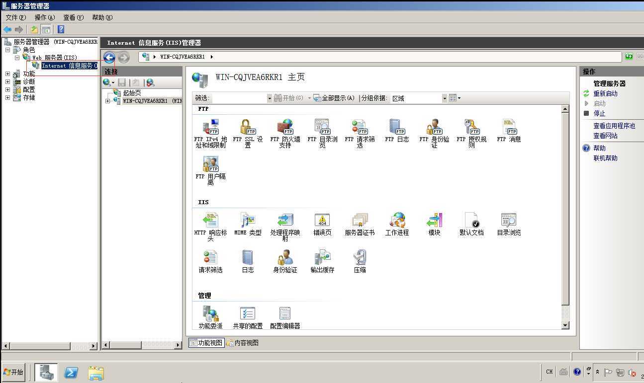The height and width of the screenshot is (383, 644).
Task: Open the view mode dropdown beside 分组依据
Action: 455,98
